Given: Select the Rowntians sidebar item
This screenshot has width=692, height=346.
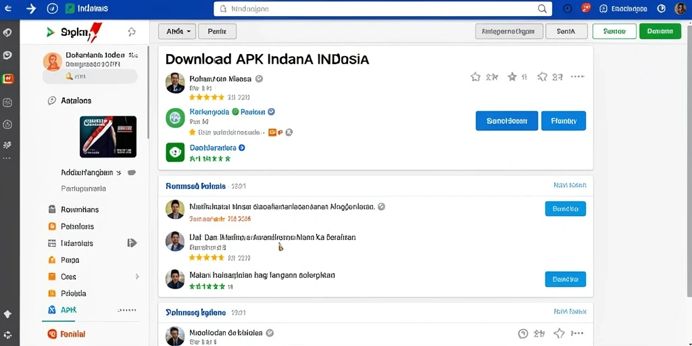Looking at the screenshot, I should click(x=80, y=209).
